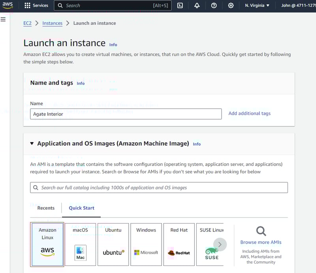Screen dimensions: 316x273
Task: Collapse Application and OS Images section
Action: [32, 143]
